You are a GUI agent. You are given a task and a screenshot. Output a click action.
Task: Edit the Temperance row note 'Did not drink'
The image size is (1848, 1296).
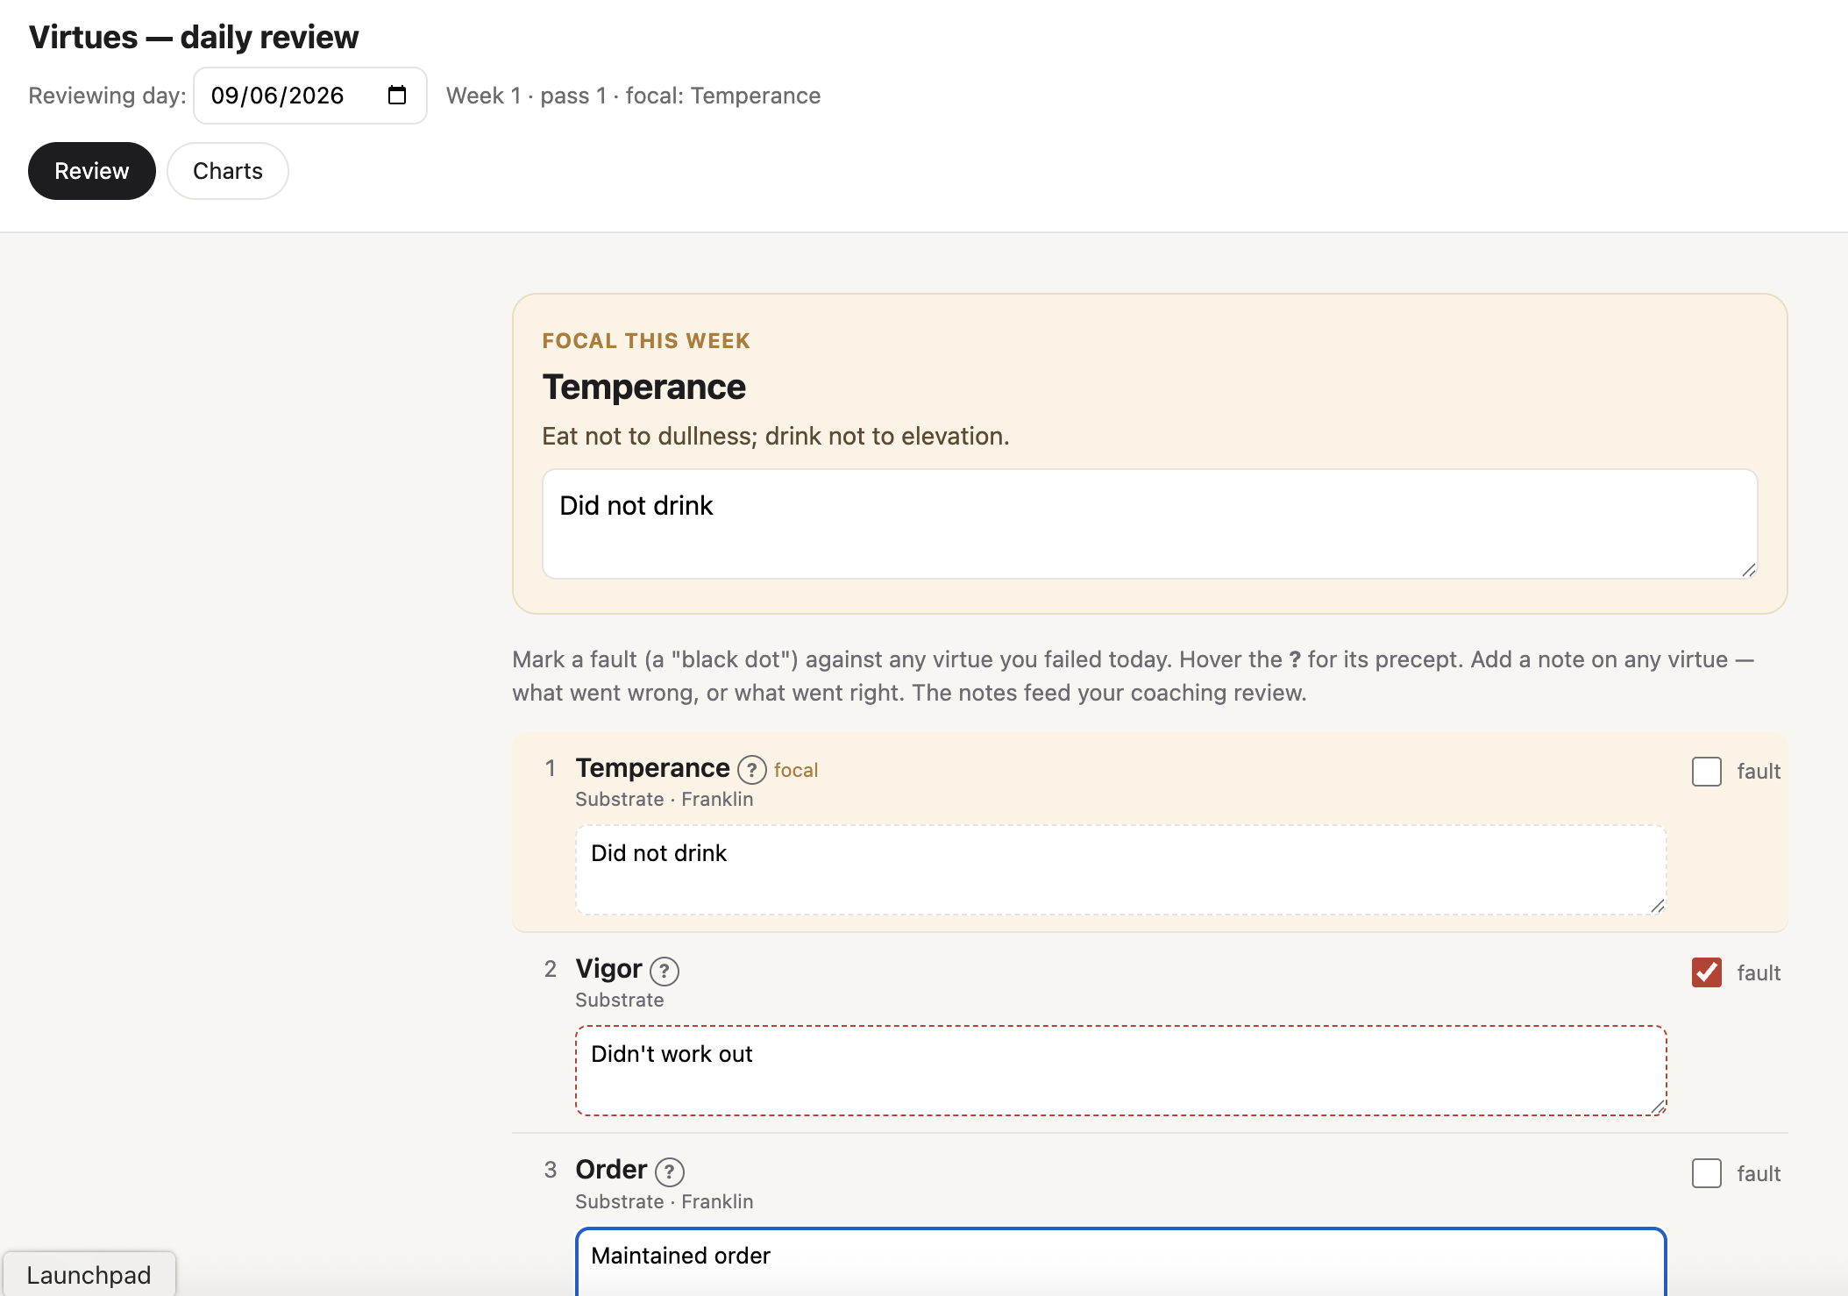point(1120,870)
